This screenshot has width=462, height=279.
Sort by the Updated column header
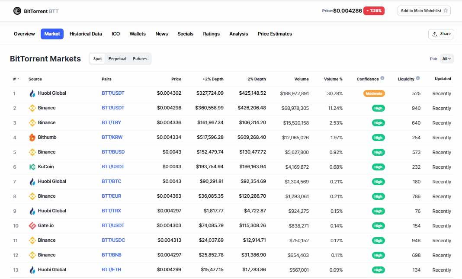[x=443, y=79]
